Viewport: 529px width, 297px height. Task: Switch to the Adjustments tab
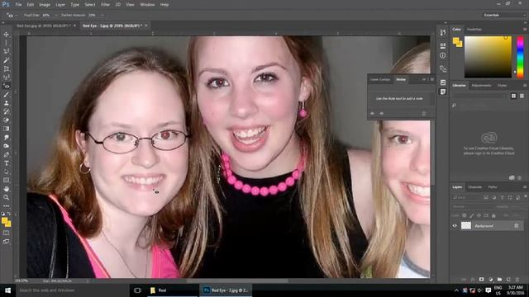coord(481,86)
